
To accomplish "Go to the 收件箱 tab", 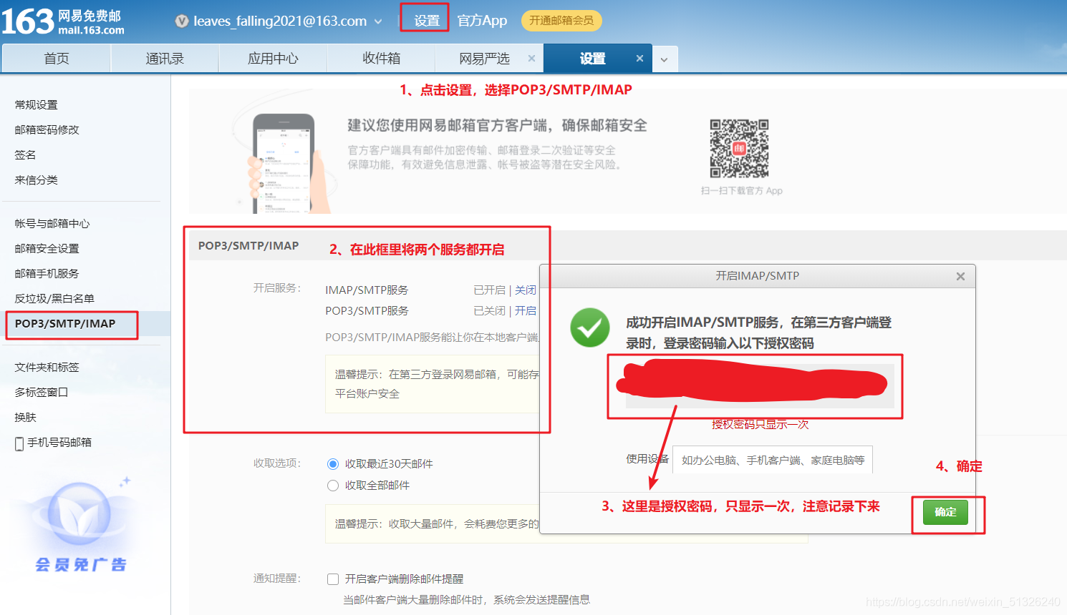I will click(381, 59).
